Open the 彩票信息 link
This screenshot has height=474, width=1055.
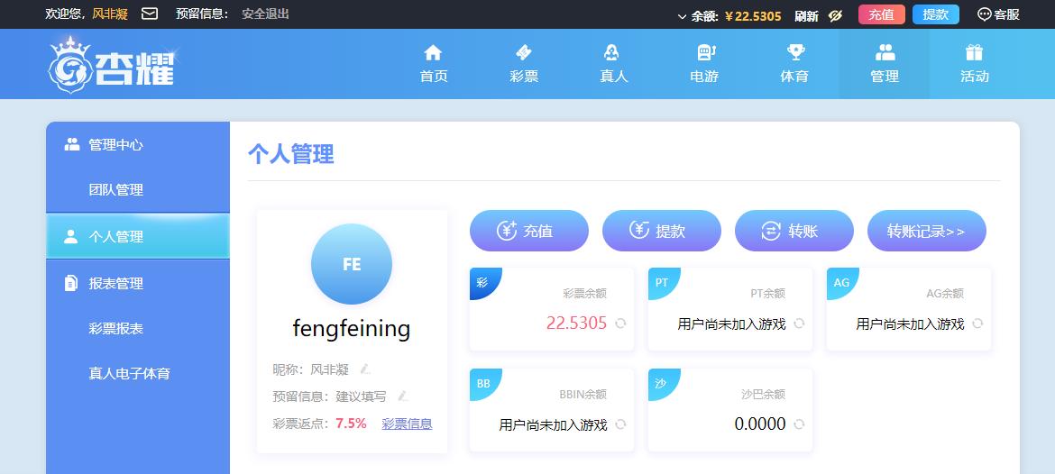click(407, 424)
